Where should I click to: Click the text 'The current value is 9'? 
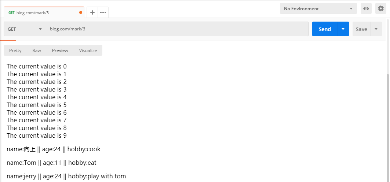[37, 135]
